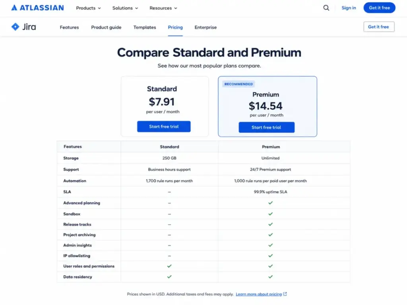Click the Data residency row label
407x305 pixels.
(78, 277)
